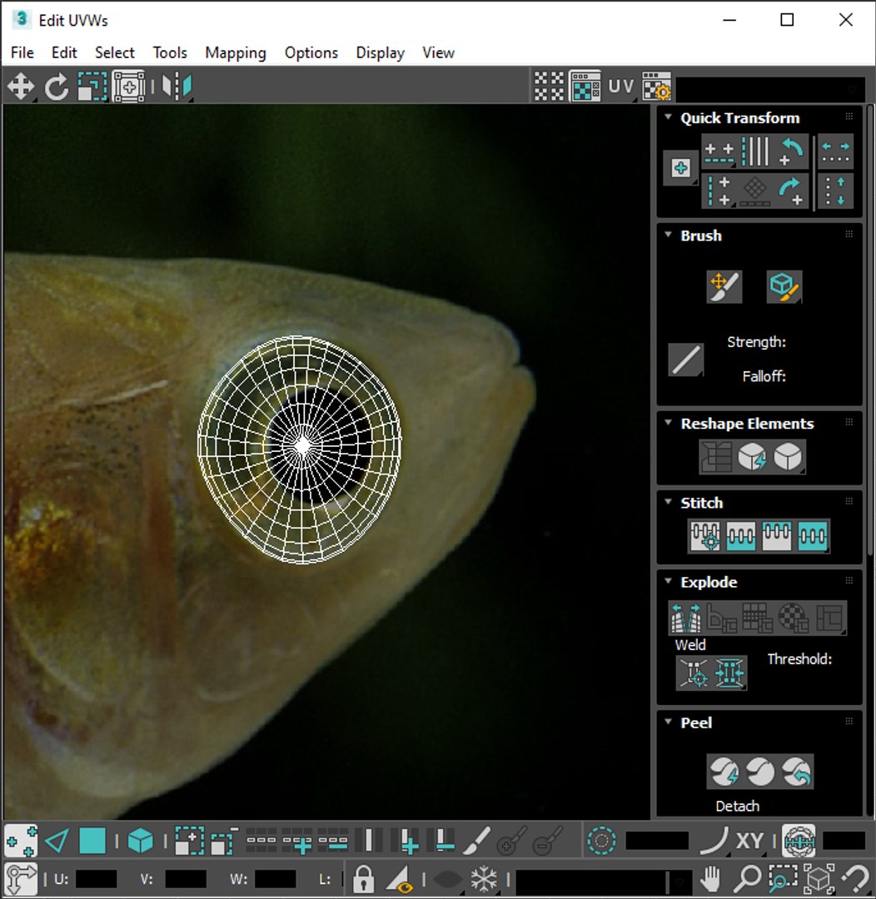
Task: Click the Quick Peel icon
Action: [x=724, y=772]
